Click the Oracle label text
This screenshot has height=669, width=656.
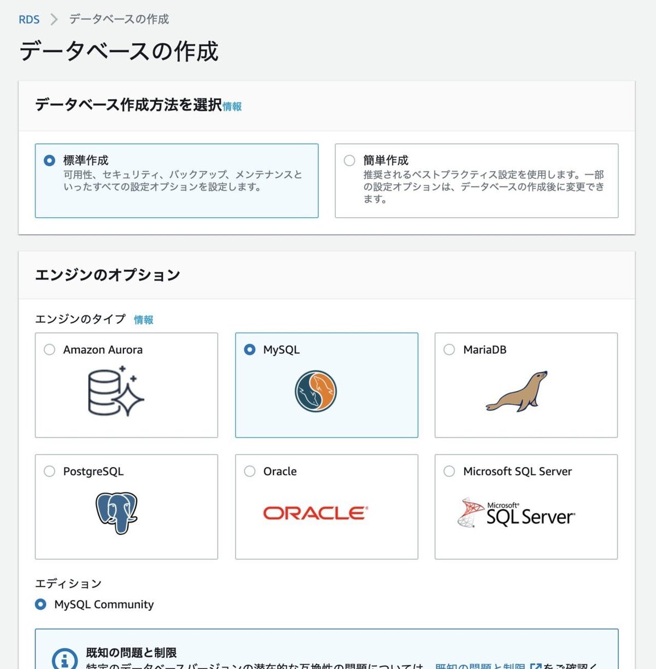[280, 471]
